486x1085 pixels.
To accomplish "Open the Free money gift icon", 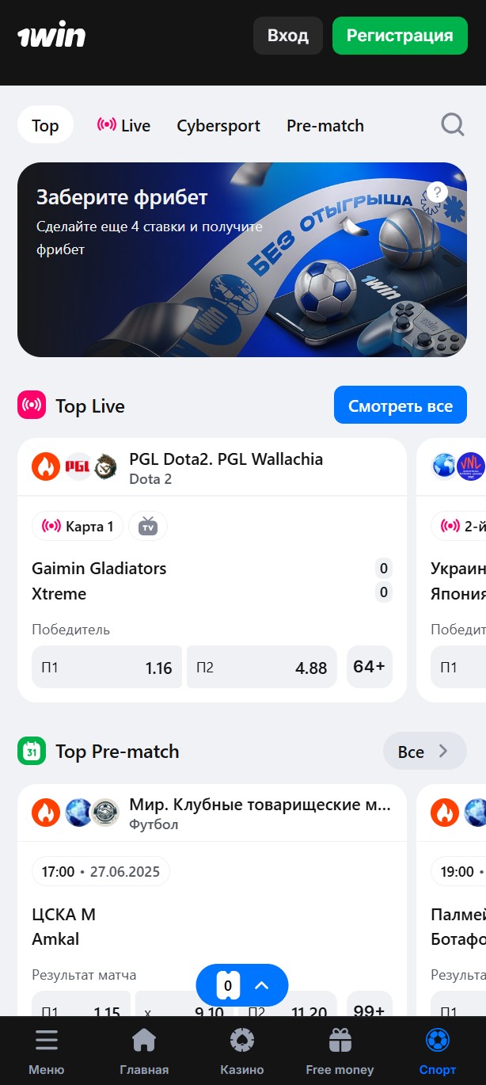I will [x=340, y=1040].
